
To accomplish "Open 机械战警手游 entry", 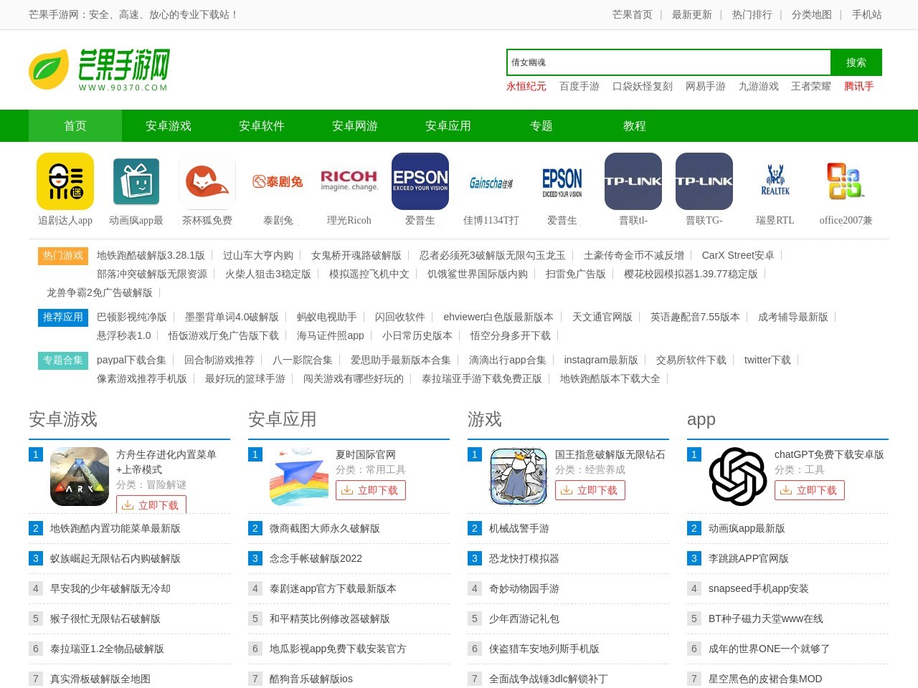I will [519, 528].
